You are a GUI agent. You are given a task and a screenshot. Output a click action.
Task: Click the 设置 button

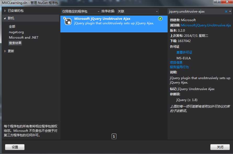pyautogui.click(x=15, y=147)
